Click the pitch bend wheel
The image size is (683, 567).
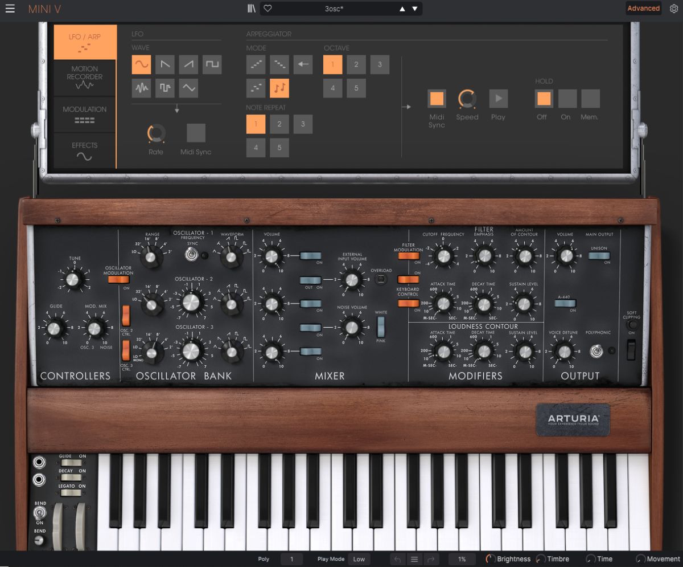[x=57, y=526]
